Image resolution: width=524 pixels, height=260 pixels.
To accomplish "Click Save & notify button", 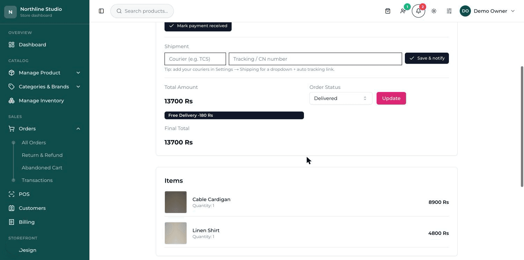I will 427,58.
